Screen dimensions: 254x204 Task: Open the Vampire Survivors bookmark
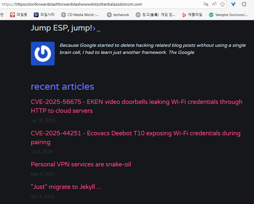228,15
